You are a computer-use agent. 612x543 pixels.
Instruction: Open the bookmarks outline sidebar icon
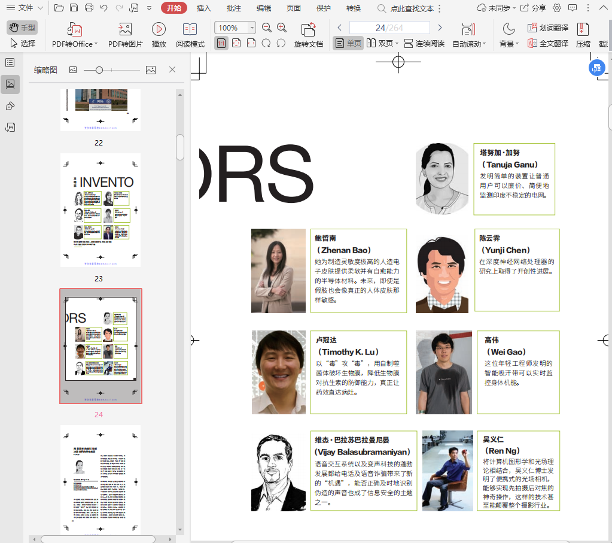pos(10,63)
